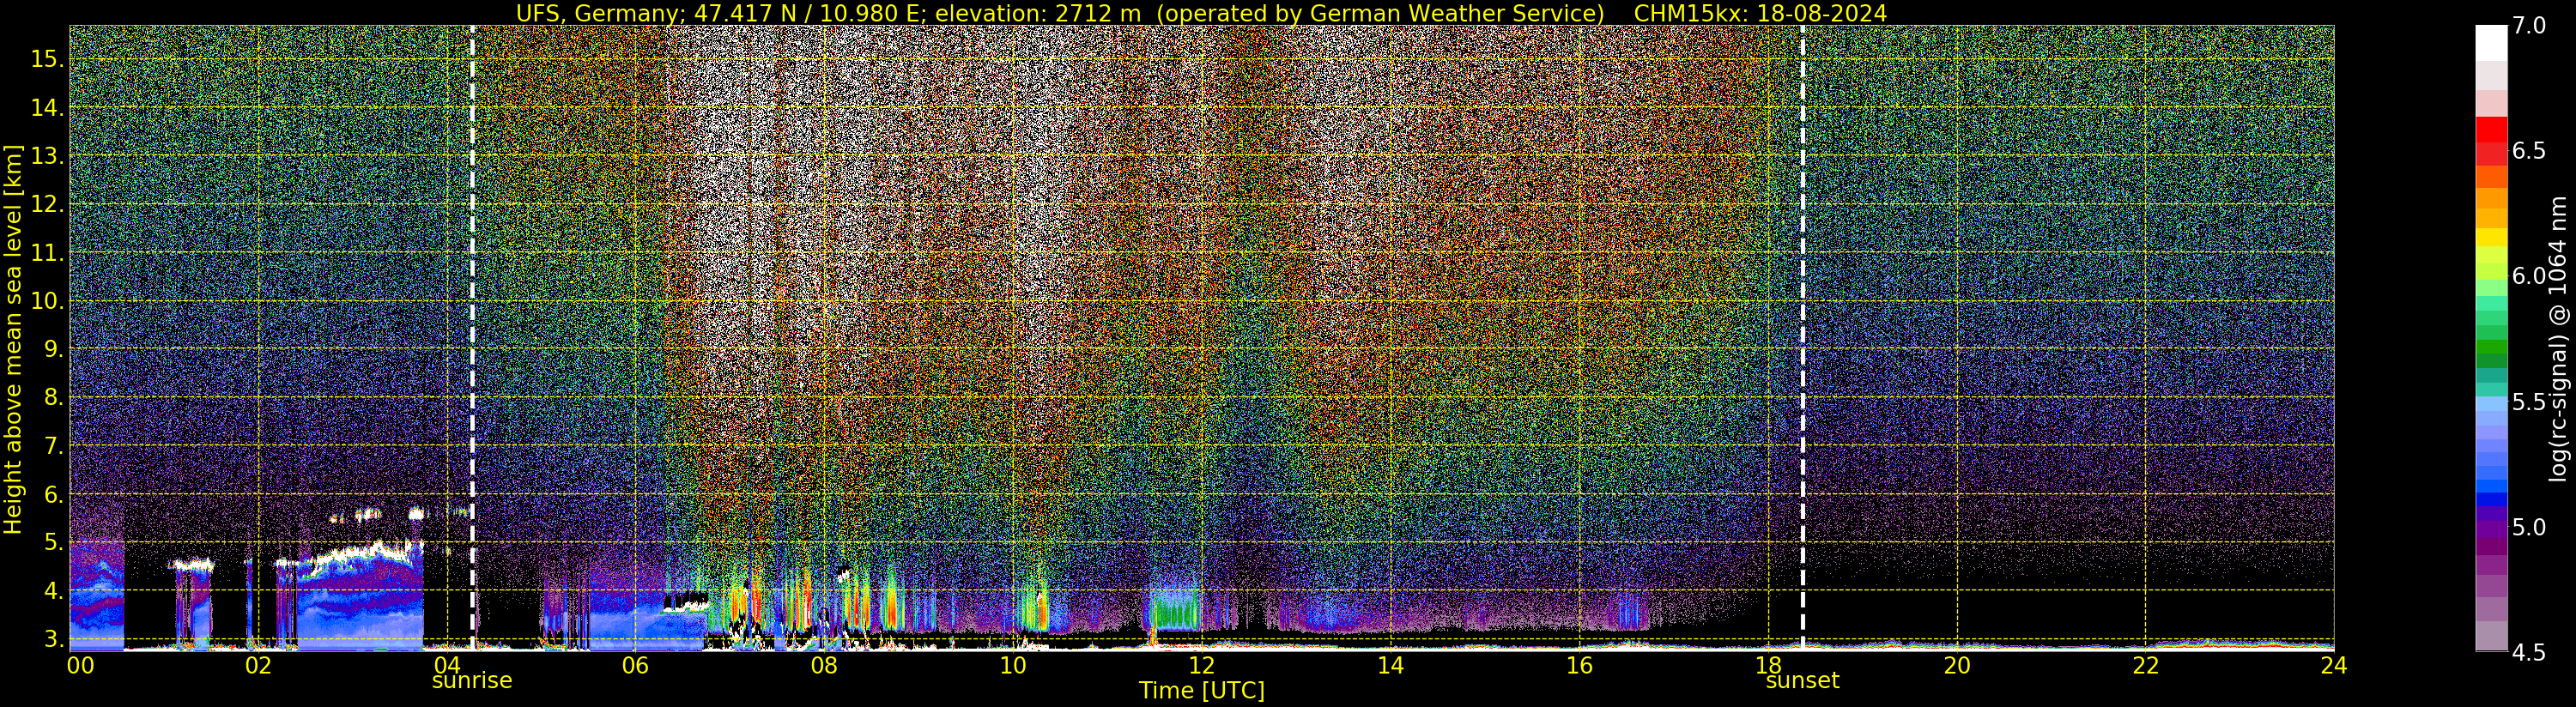Click height axis tick "10."
This screenshot has width=2576, height=707.
(47, 301)
